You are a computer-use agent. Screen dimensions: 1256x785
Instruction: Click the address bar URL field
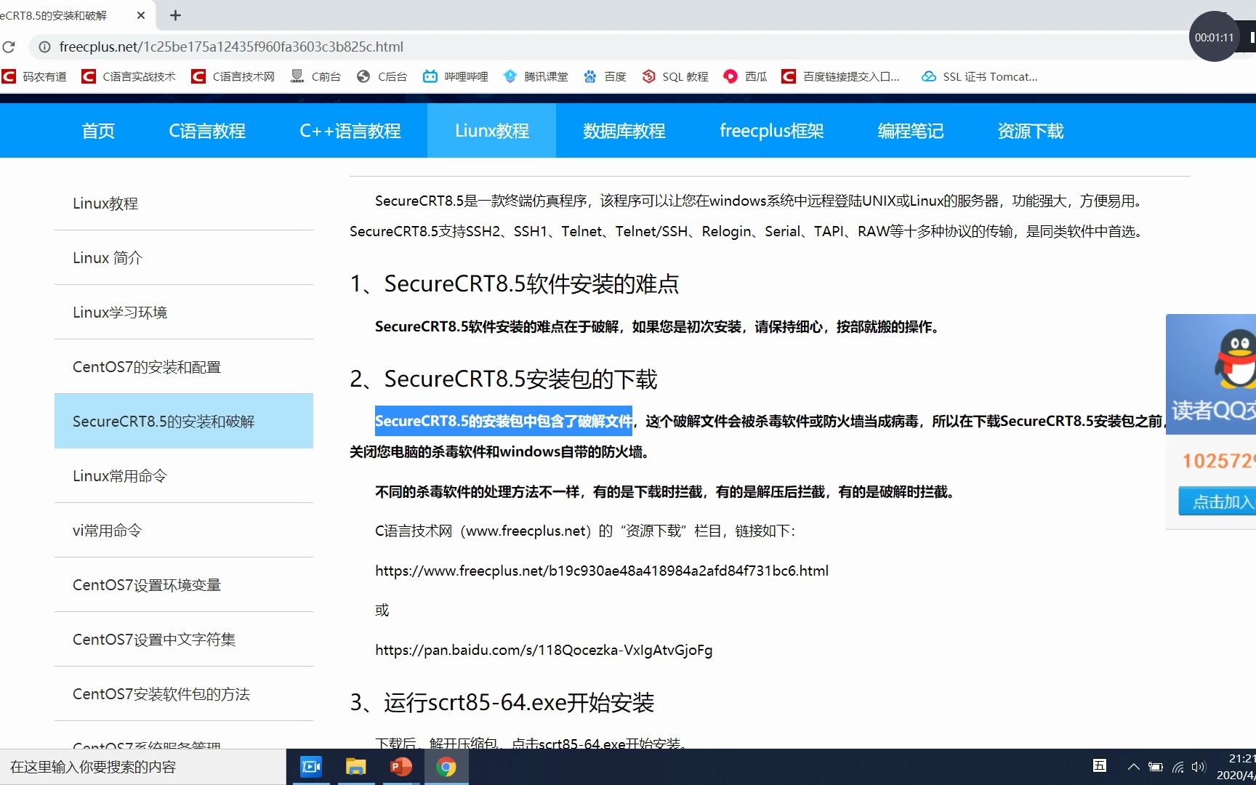611,47
